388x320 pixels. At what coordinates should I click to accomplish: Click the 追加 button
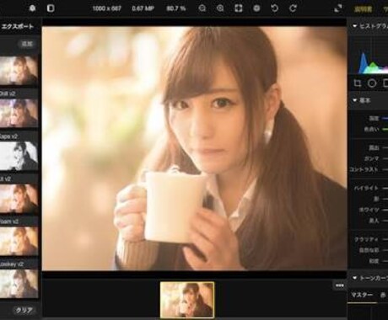pyautogui.click(x=27, y=44)
